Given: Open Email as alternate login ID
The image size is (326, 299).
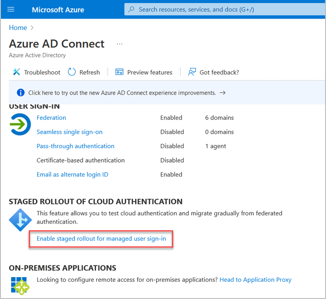Looking at the screenshot, I should (72, 175).
